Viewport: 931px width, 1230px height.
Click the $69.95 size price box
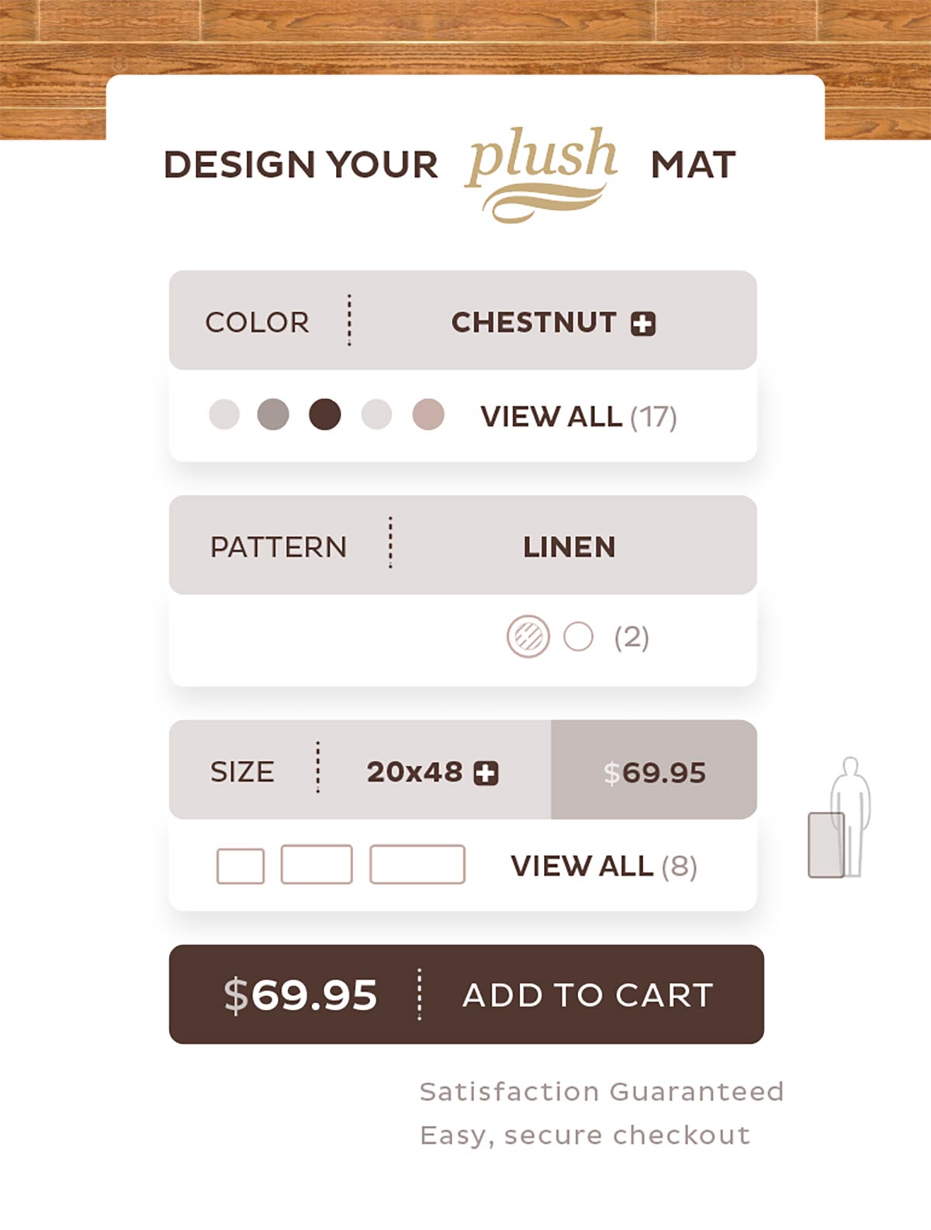654,771
